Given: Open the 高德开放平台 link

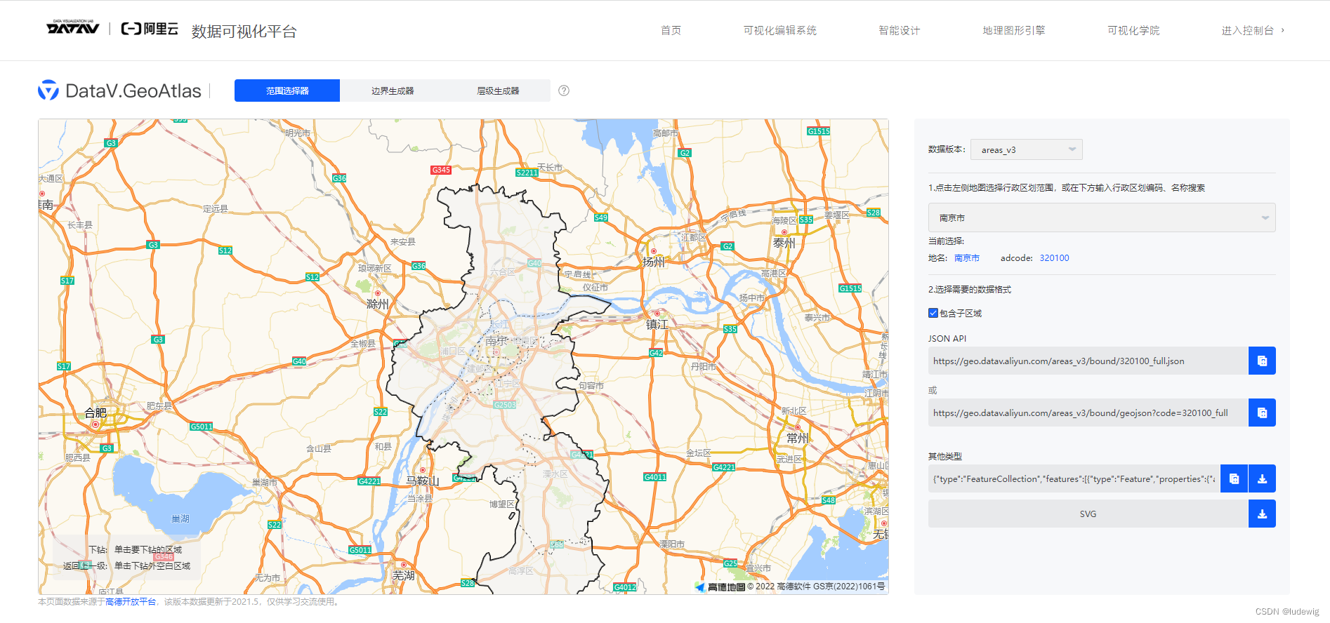Looking at the screenshot, I should click(131, 602).
